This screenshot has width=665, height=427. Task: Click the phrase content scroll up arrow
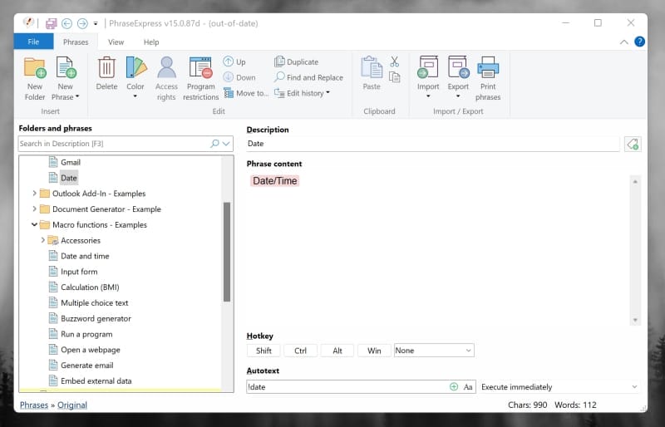click(x=635, y=181)
